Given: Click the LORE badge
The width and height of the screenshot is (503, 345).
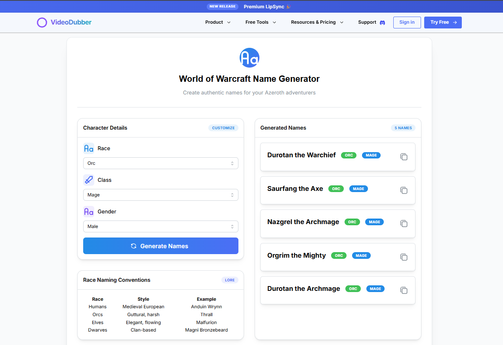Looking at the screenshot, I should (x=230, y=280).
